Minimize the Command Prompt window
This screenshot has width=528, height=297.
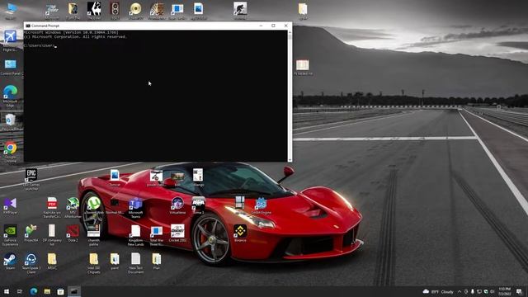pos(261,26)
